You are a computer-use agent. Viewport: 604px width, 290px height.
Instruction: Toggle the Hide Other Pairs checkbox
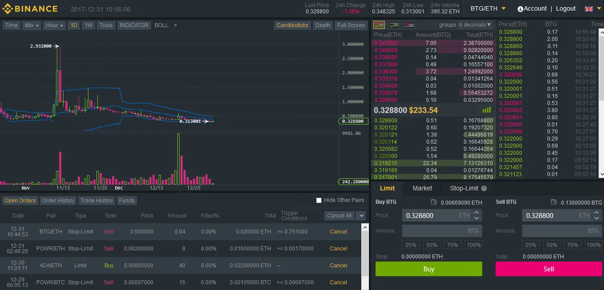click(x=319, y=200)
